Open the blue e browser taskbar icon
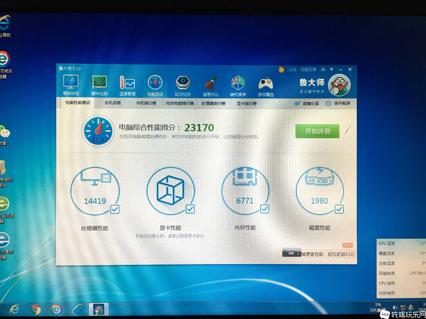 tap(77, 309)
